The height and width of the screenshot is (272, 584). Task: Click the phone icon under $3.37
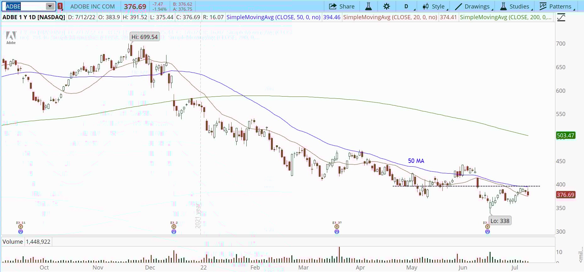click(x=337, y=226)
